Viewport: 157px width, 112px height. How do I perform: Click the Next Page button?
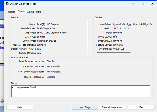click(x=85, y=107)
